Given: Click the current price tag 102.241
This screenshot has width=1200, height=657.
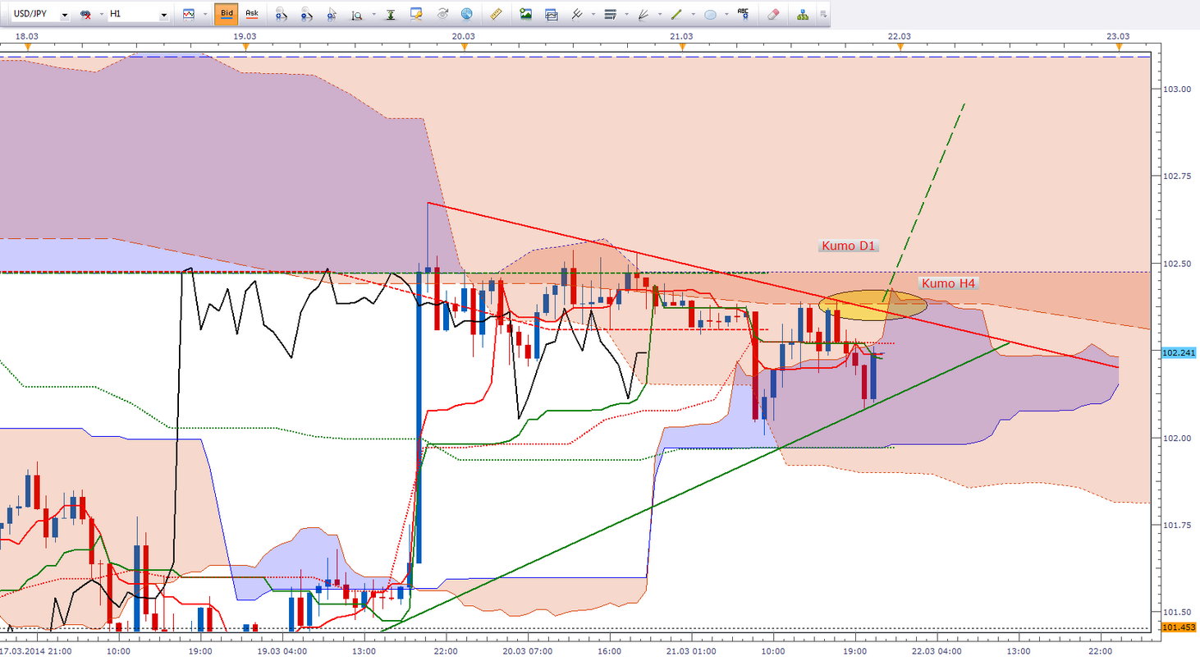Looking at the screenshot, I should [x=1179, y=351].
